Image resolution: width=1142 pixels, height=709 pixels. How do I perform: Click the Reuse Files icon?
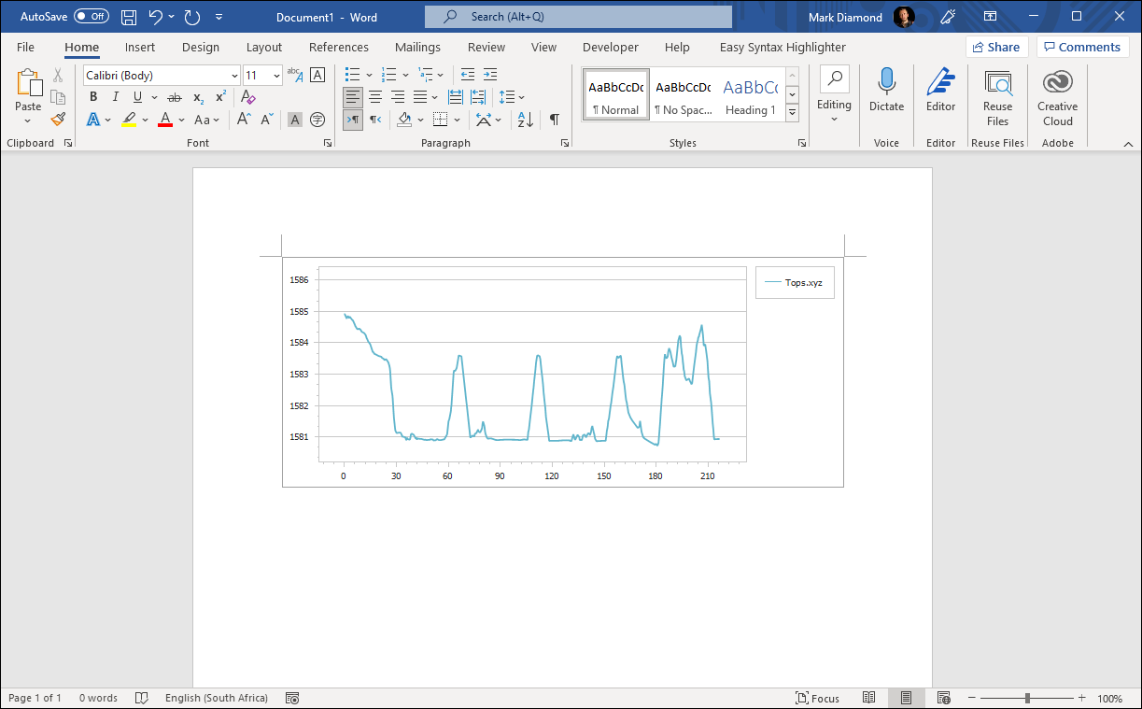(997, 96)
